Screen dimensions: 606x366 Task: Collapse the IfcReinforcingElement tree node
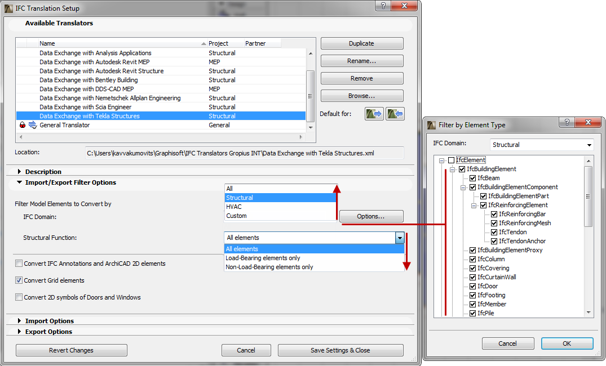474,206
